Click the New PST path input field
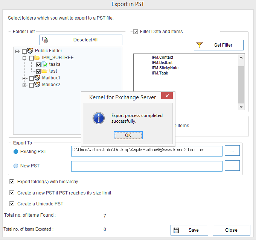This screenshot has height=240, width=256. tap(147, 166)
